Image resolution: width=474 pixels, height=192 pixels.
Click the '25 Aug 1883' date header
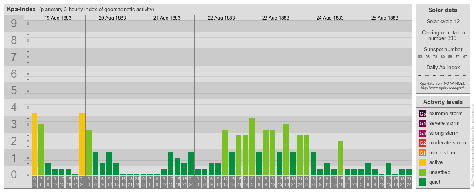384,18
